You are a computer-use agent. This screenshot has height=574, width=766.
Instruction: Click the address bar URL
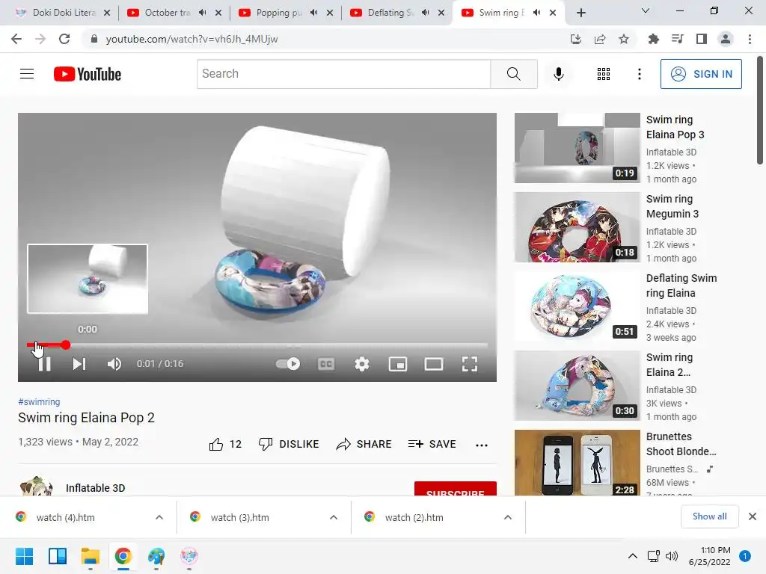pyautogui.click(x=191, y=39)
